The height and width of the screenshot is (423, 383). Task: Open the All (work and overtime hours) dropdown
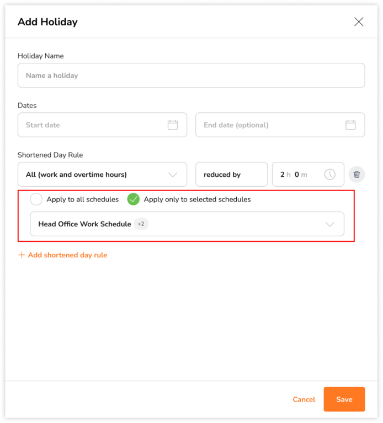click(102, 175)
